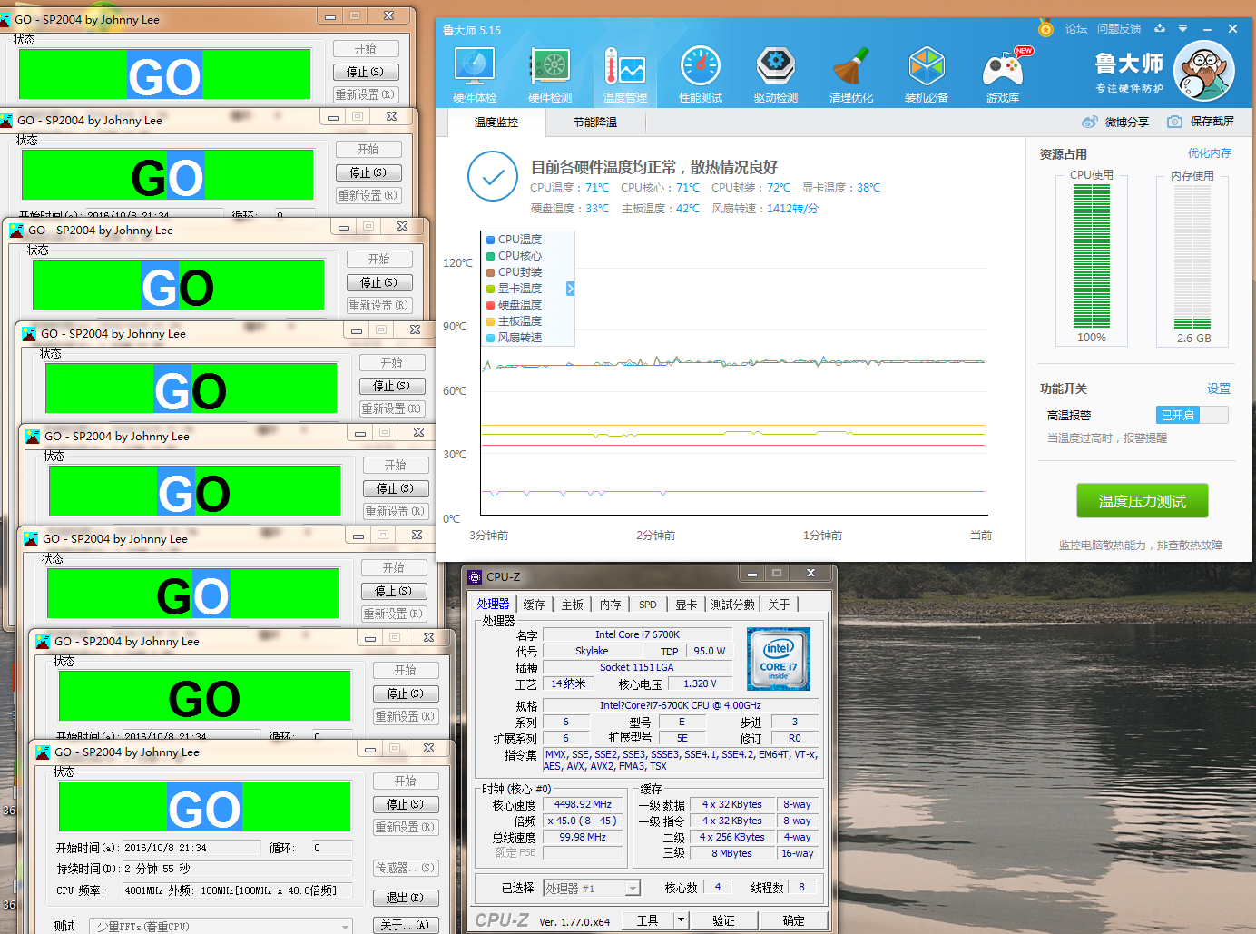Click 确定 button in CPU-Z
1256x934 pixels.
pos(794,919)
